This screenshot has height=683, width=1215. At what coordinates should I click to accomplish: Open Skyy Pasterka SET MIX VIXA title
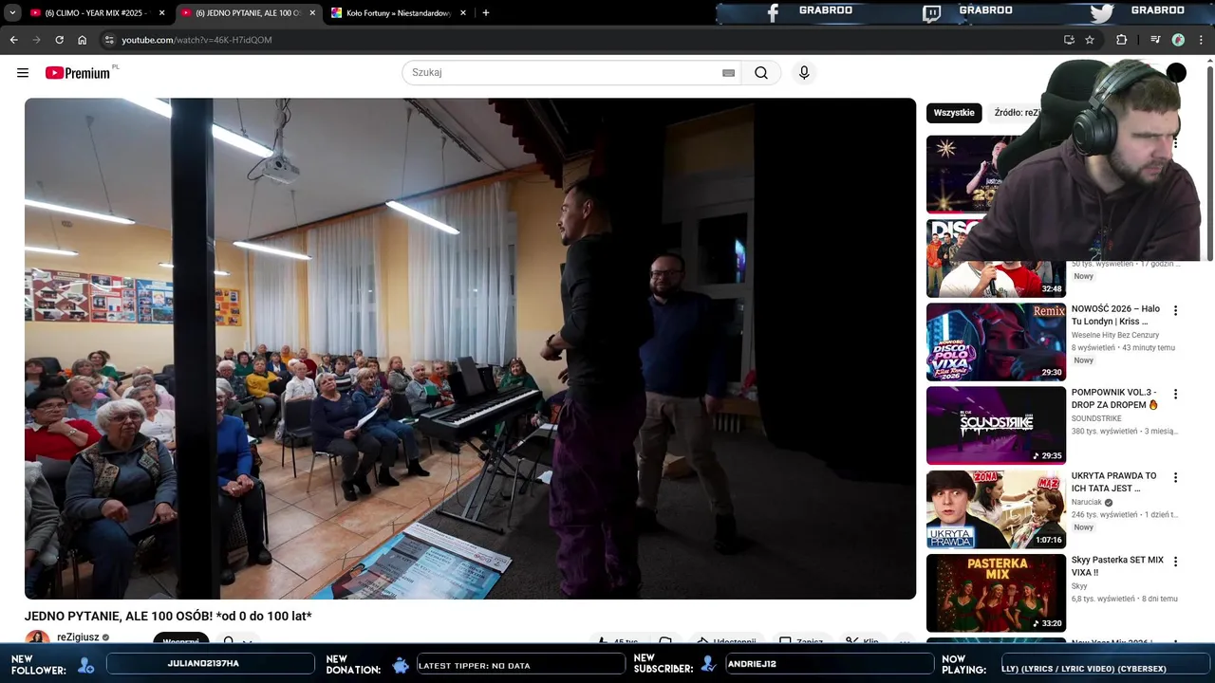tap(1117, 566)
